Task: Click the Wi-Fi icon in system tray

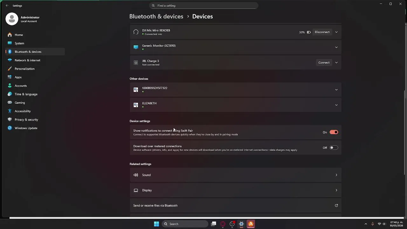Action: coord(379,224)
